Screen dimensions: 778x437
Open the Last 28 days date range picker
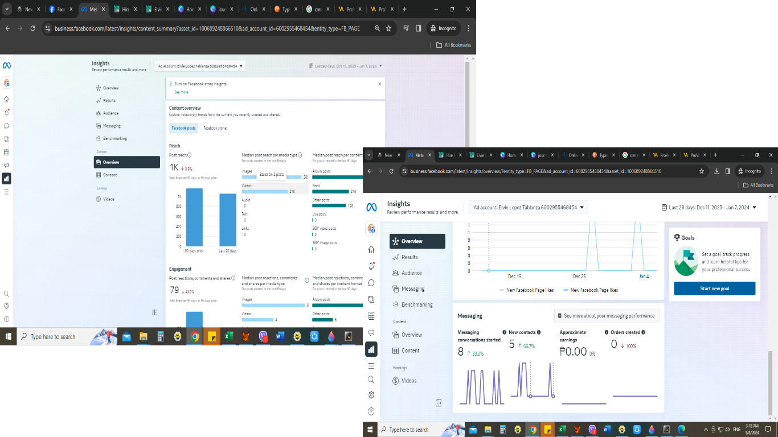tap(709, 208)
